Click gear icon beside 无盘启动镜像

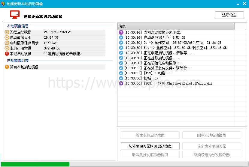(x=7, y=32)
